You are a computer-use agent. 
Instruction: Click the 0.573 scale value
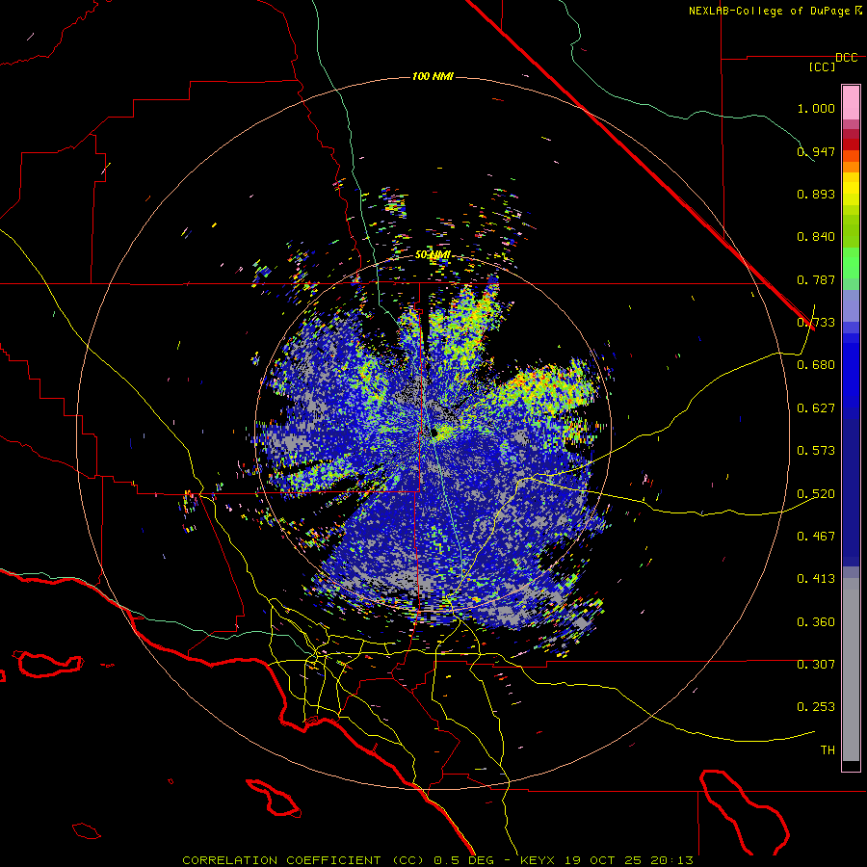pos(816,451)
